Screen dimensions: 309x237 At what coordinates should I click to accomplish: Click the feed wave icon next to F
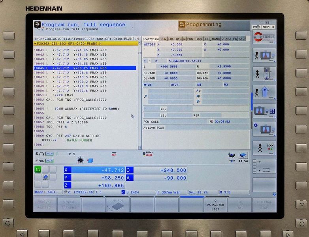point(41,161)
